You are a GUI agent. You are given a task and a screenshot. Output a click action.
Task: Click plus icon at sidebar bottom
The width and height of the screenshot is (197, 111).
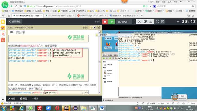[3, 99]
